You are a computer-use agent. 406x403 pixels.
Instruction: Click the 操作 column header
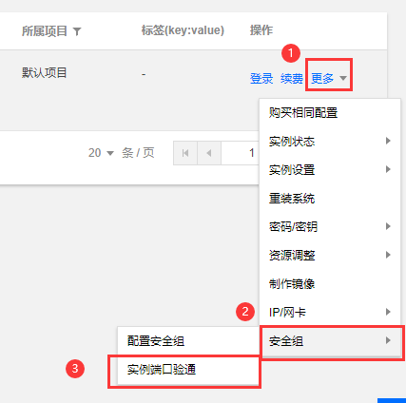click(261, 30)
